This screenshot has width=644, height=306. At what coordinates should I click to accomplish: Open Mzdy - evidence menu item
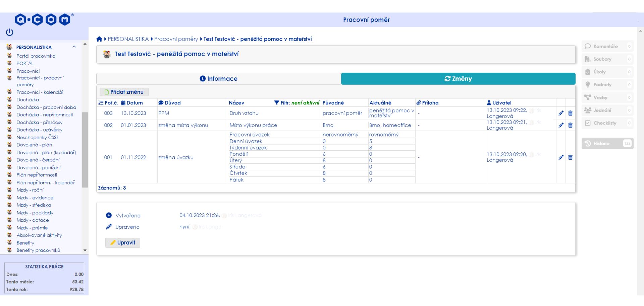[35, 198]
